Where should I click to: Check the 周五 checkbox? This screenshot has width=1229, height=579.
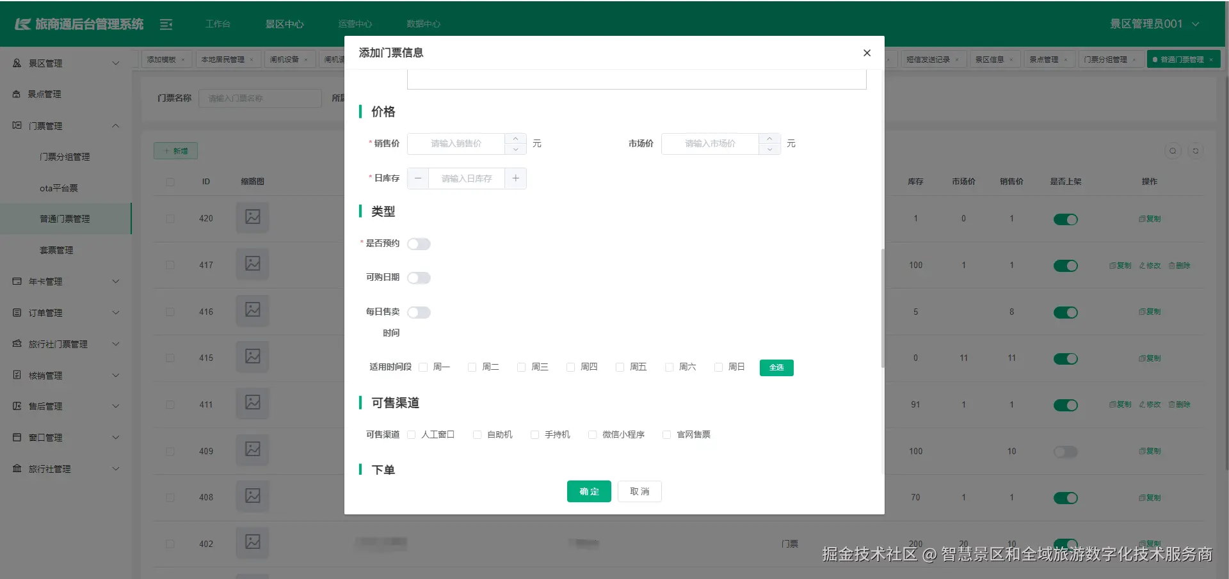tap(620, 367)
